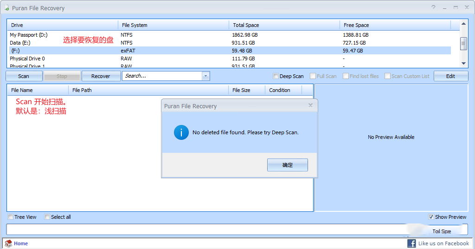475x249 pixels.
Task: Click the Edit button
Action: (451, 76)
